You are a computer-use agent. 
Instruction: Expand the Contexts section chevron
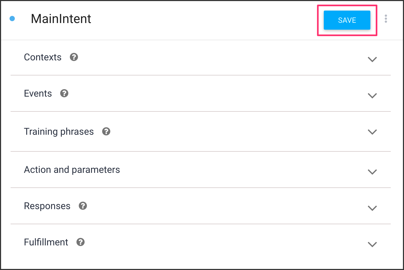(x=372, y=59)
